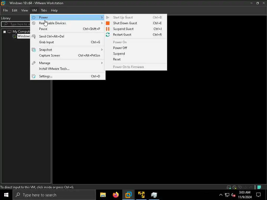Click the VM menu in menu bar
Image resolution: width=267 pixels, height=200 pixels.
(x=34, y=10)
